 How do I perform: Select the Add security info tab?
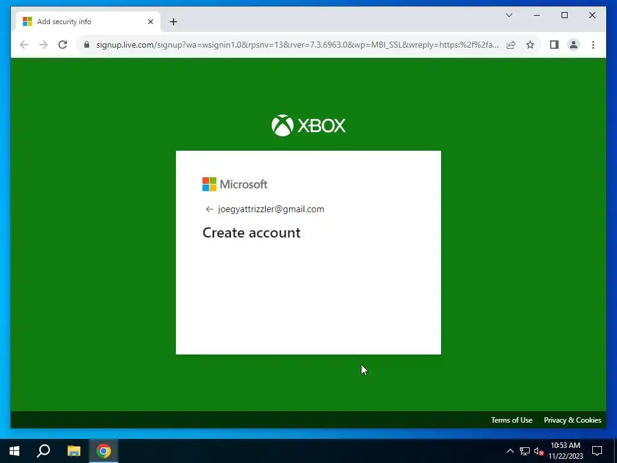tap(88, 22)
